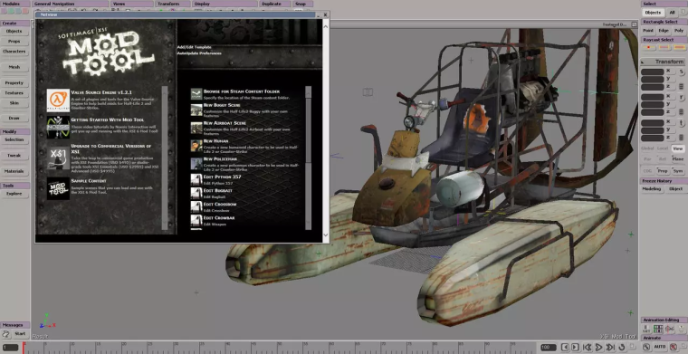
Task: Open the Create Characters menu
Action: [14, 52]
